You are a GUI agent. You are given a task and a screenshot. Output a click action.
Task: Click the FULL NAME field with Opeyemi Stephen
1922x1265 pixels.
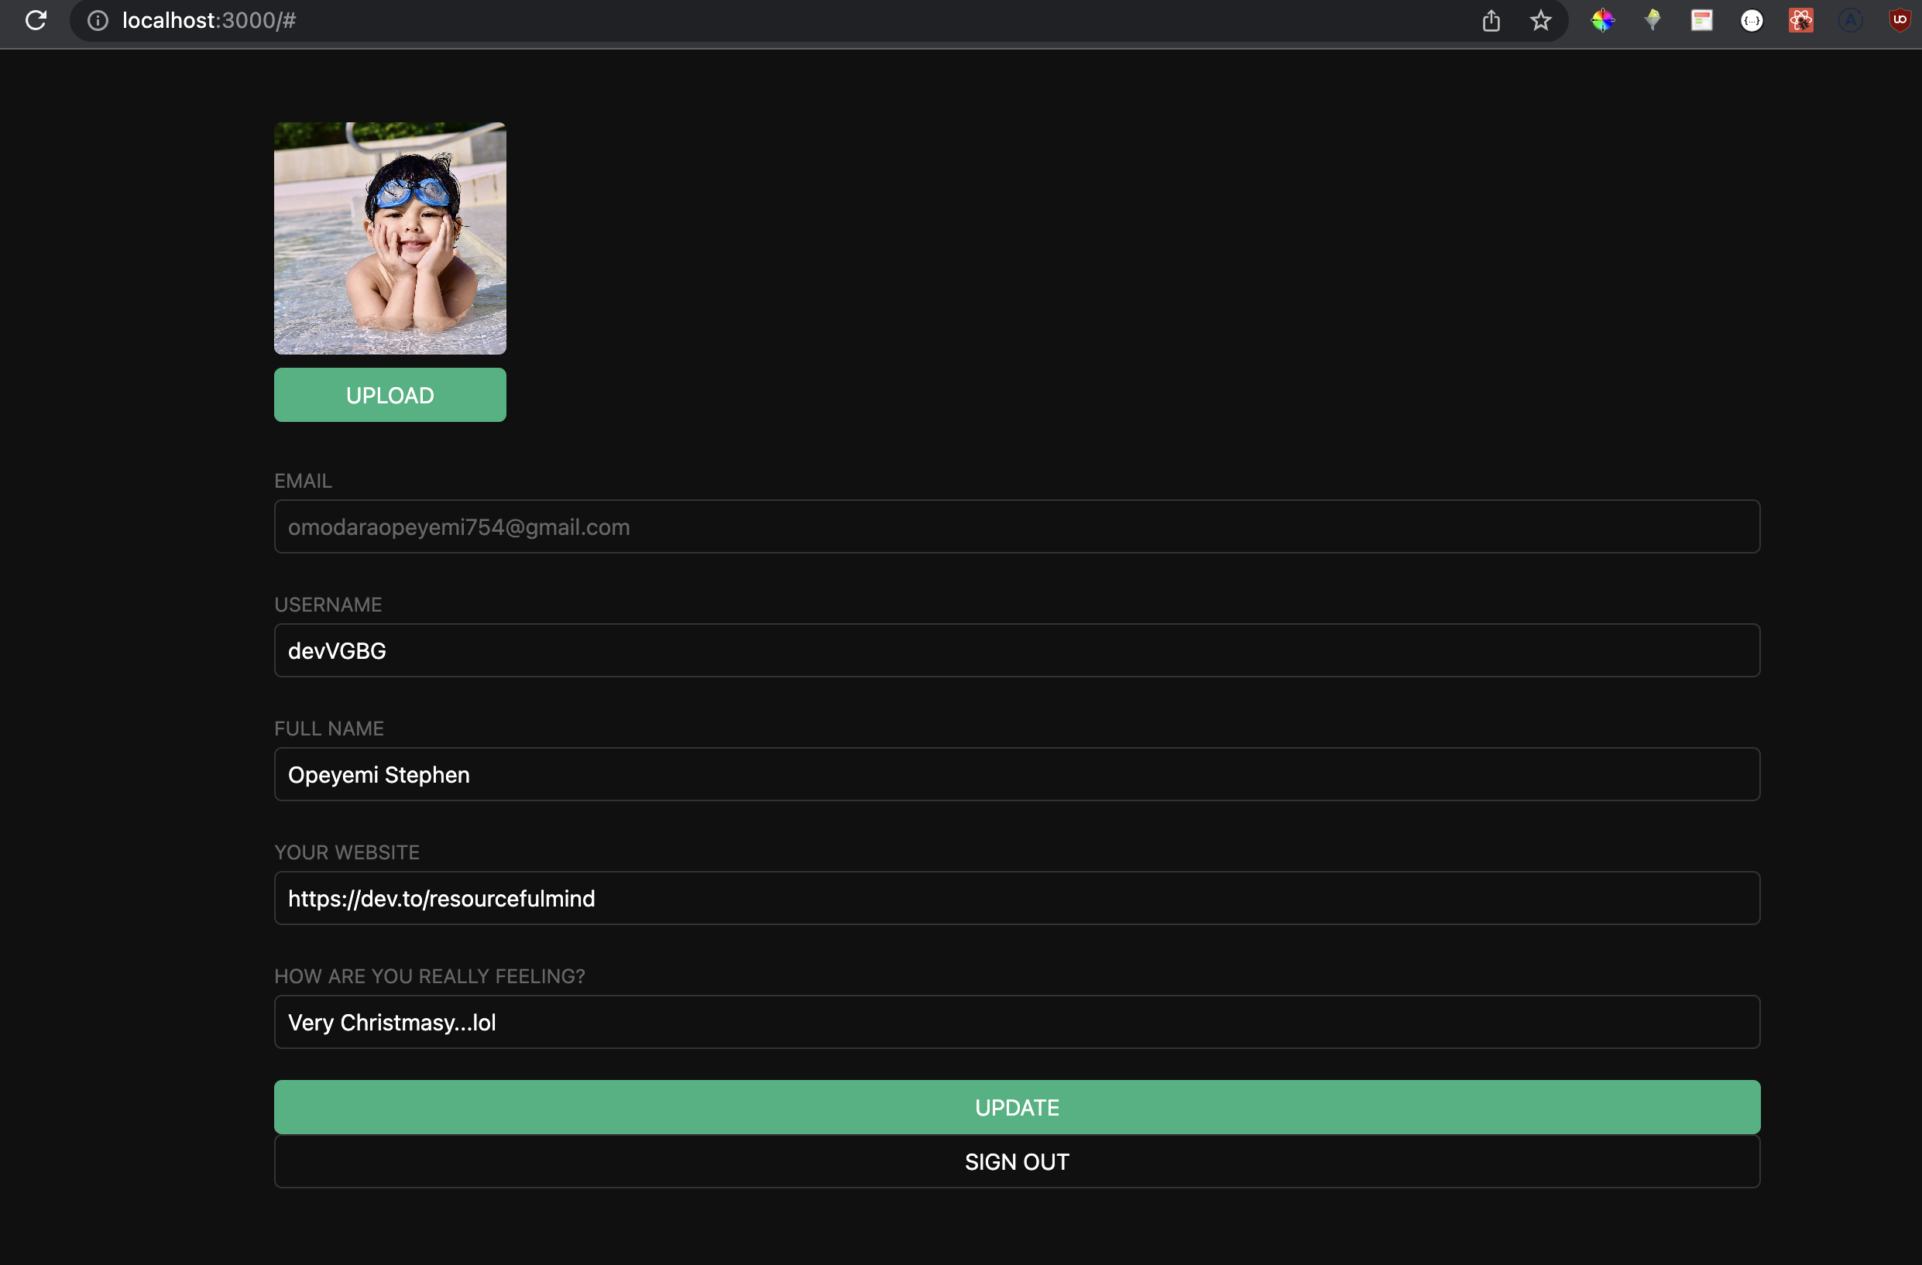pos(1016,773)
